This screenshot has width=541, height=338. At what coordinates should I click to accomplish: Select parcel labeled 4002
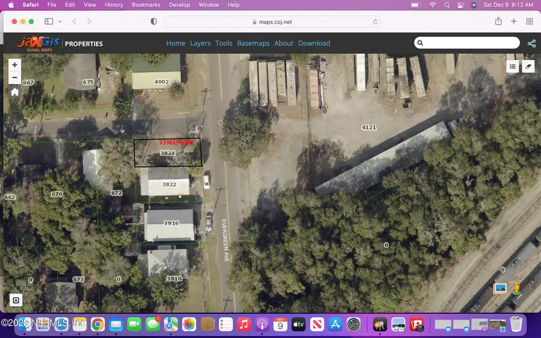(x=161, y=82)
